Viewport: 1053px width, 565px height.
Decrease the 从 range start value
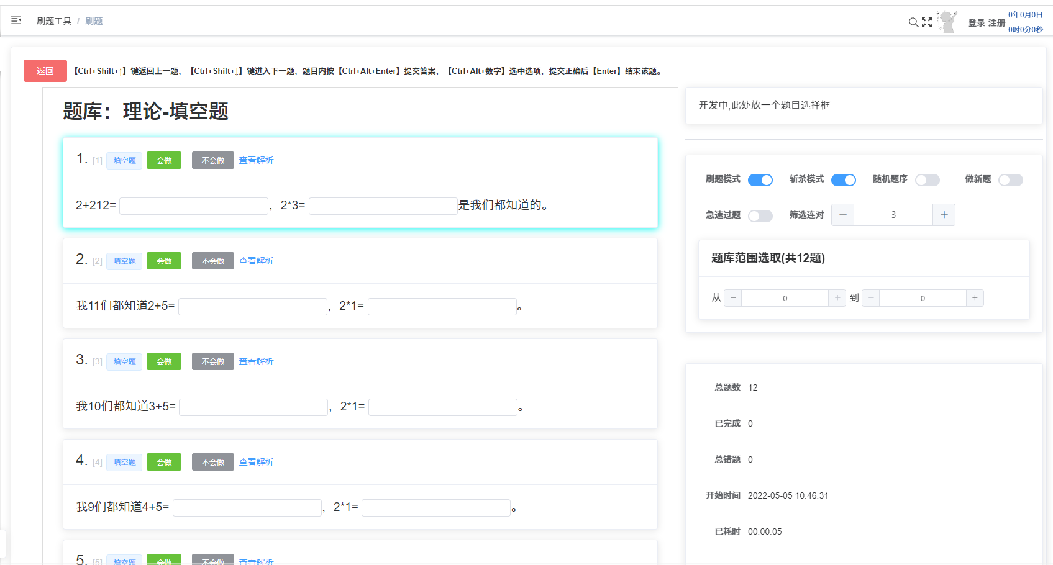pos(733,298)
